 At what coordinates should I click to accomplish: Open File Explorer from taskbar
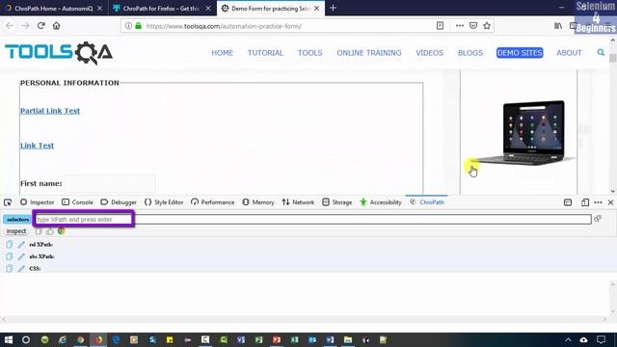click(348, 339)
